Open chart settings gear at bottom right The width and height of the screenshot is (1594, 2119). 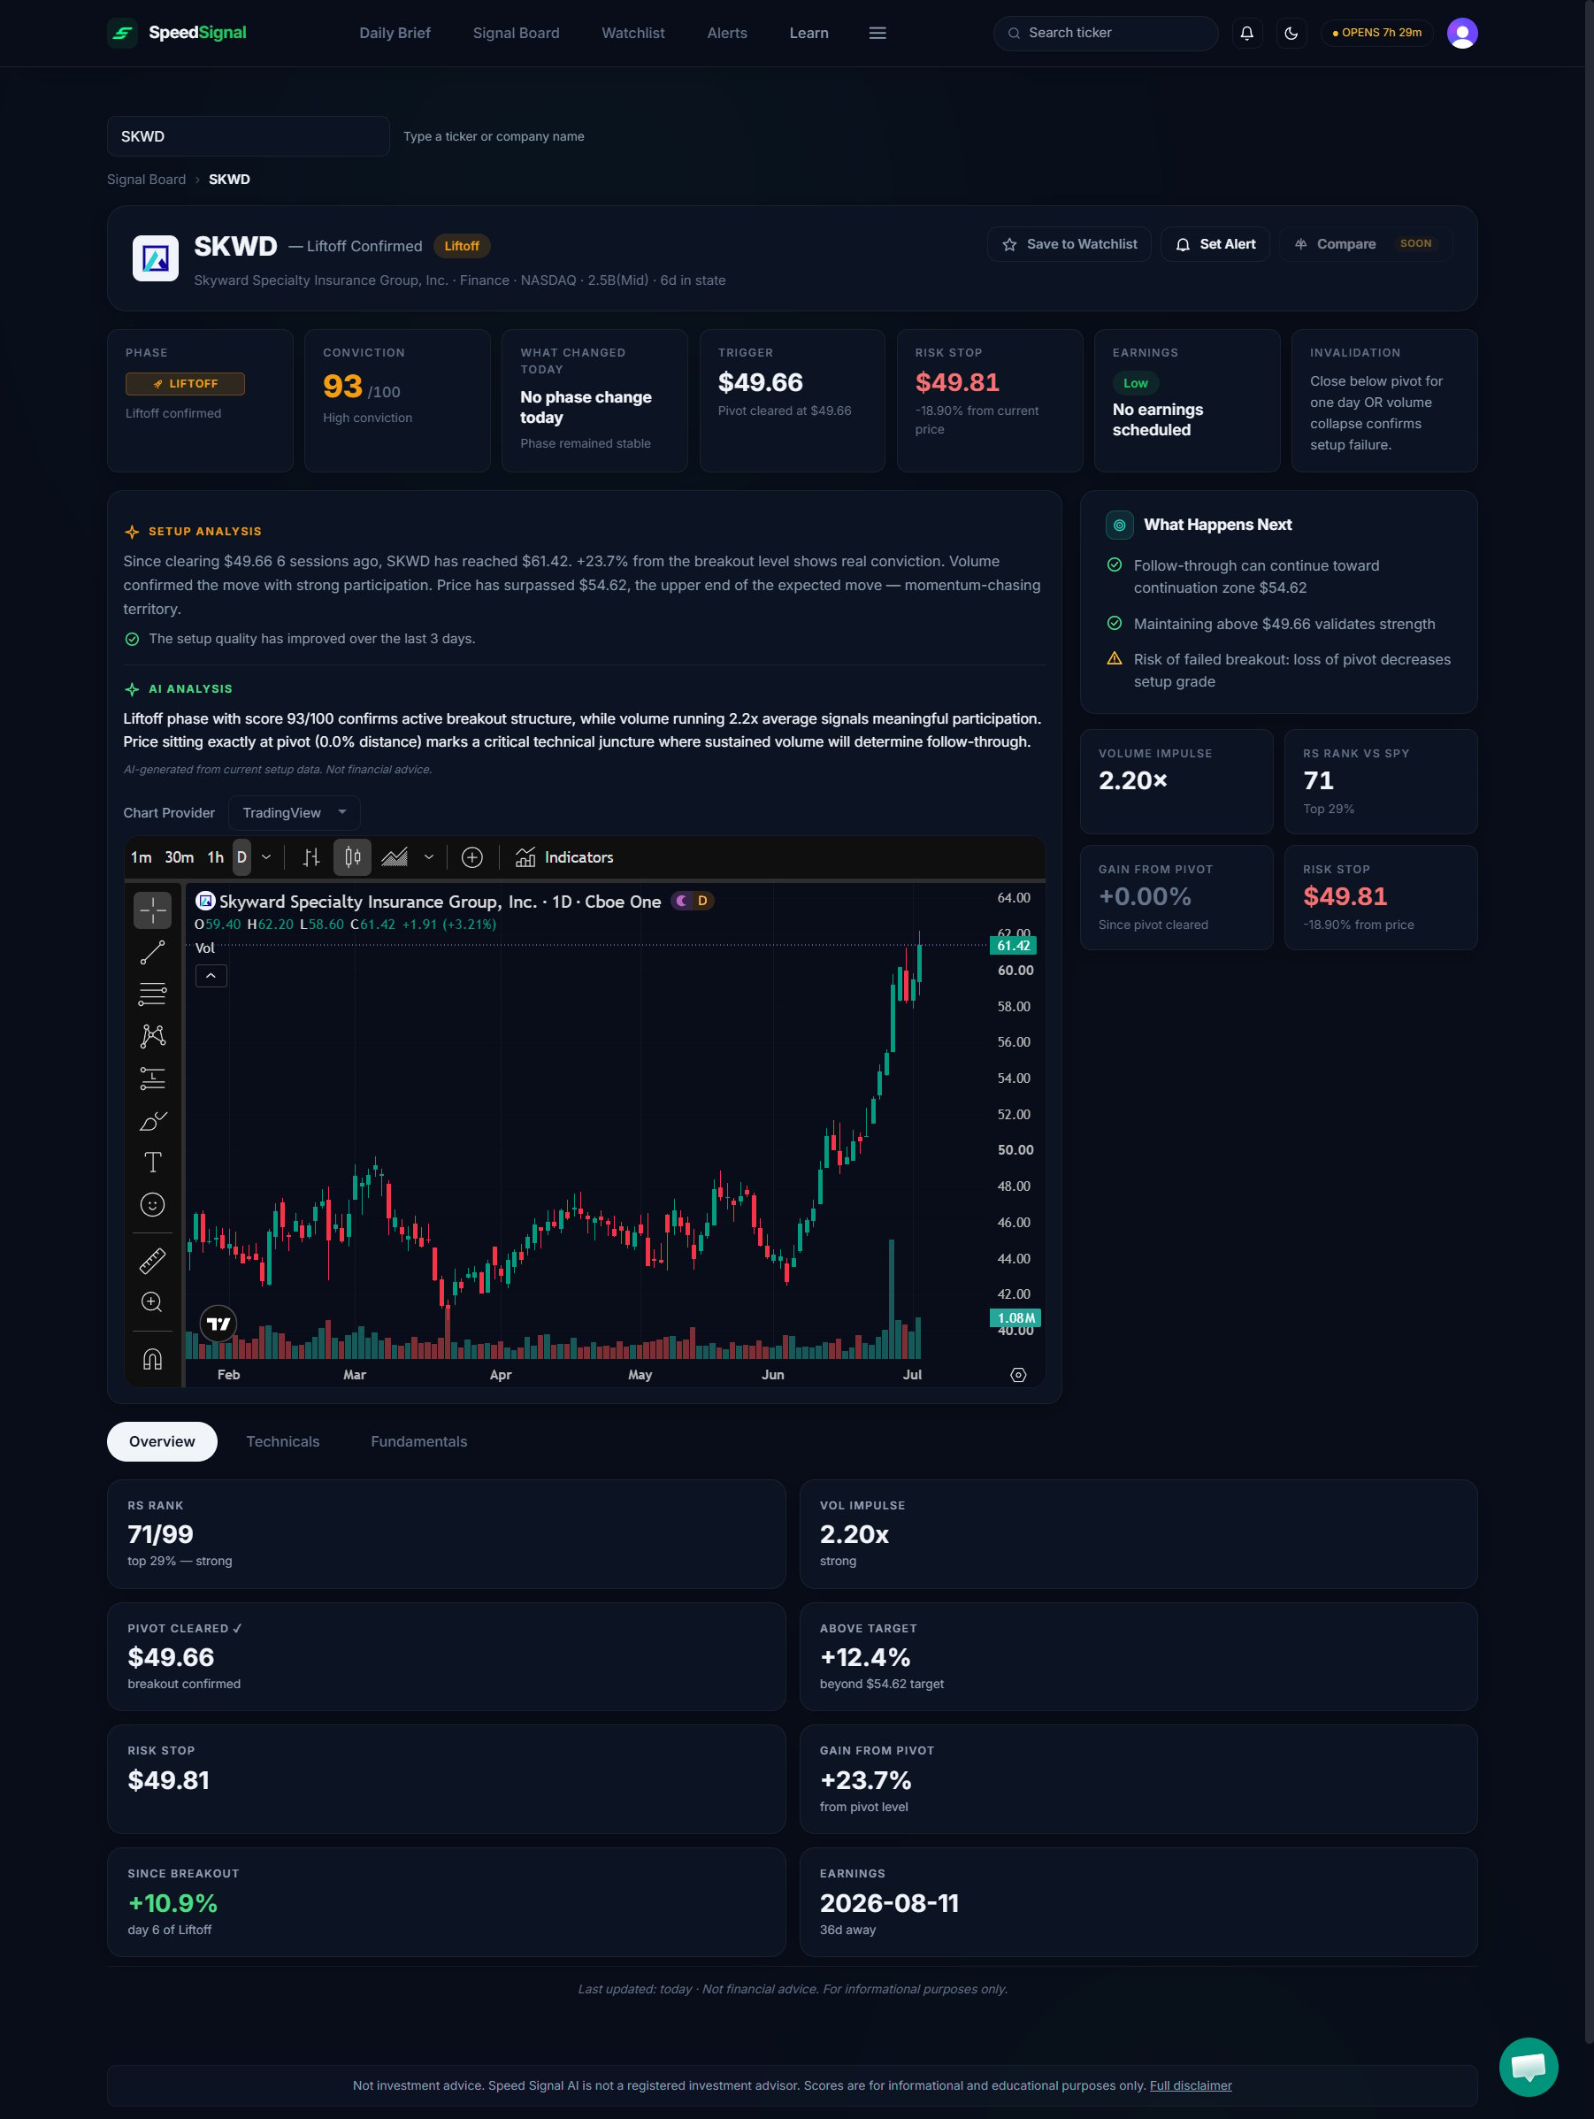(x=1018, y=1375)
